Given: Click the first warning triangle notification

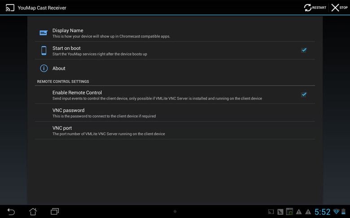Looking at the screenshot, I should pos(299,212).
